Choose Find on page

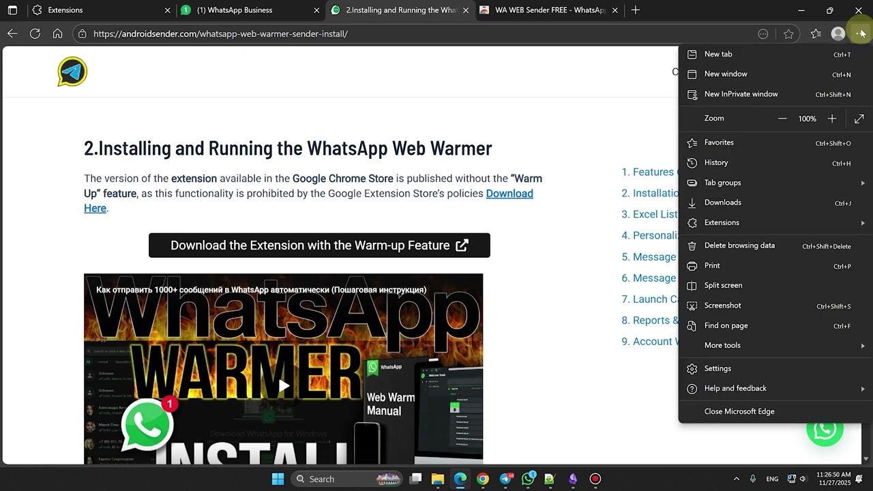pyautogui.click(x=775, y=325)
